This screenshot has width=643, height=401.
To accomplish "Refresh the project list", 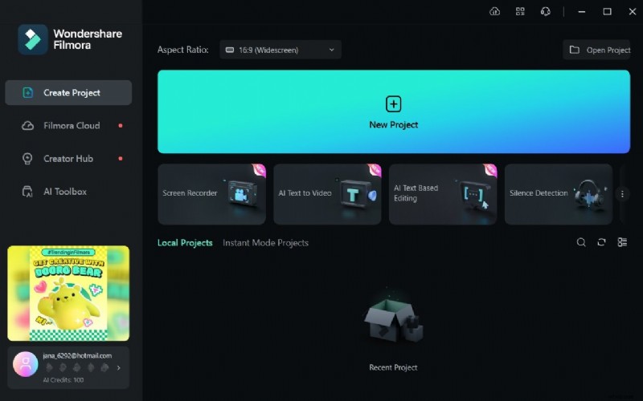I will (601, 242).
